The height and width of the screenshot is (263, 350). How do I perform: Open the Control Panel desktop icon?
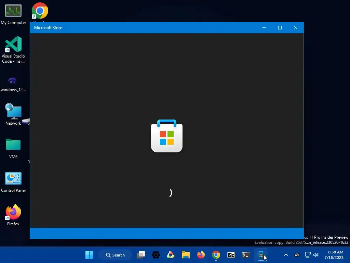tap(13, 182)
